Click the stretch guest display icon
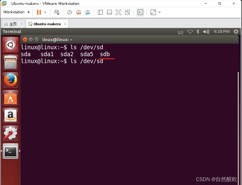Viewport: 242px width, 185px height. [x=153, y=12]
